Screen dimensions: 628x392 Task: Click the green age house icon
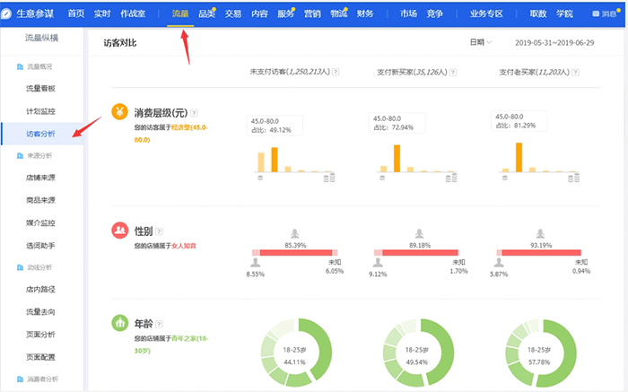pos(119,323)
